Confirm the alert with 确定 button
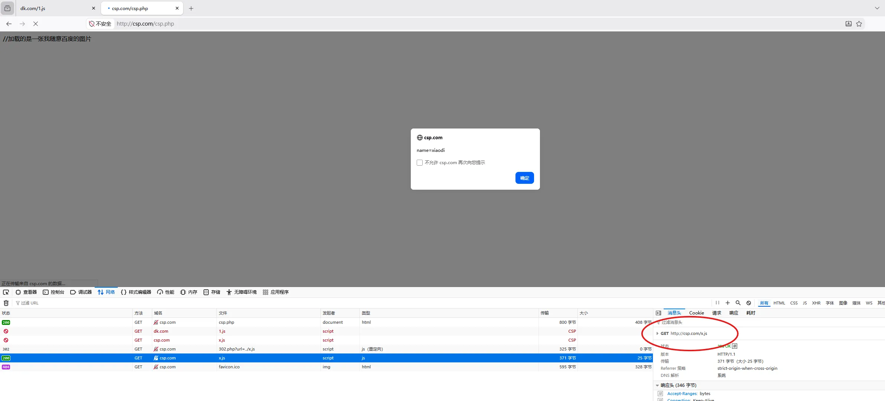The image size is (885, 401). (x=524, y=178)
